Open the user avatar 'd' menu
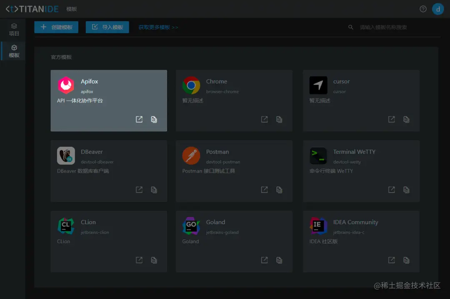This screenshot has width=450, height=299. point(438,9)
